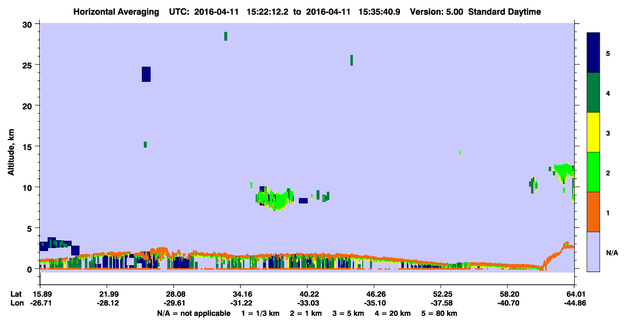Click the green cloud feature near 8 km altitude

275,199
